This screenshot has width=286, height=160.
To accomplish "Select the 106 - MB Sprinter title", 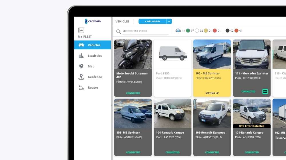I will click(208, 73).
